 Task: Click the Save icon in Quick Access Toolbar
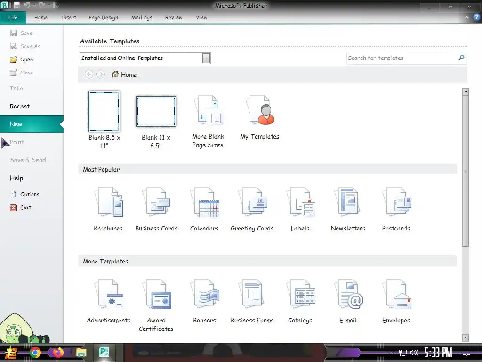coord(16,5)
